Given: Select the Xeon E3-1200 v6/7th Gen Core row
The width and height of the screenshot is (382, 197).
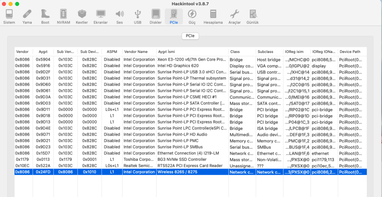Looking at the screenshot, I should click(x=191, y=59).
